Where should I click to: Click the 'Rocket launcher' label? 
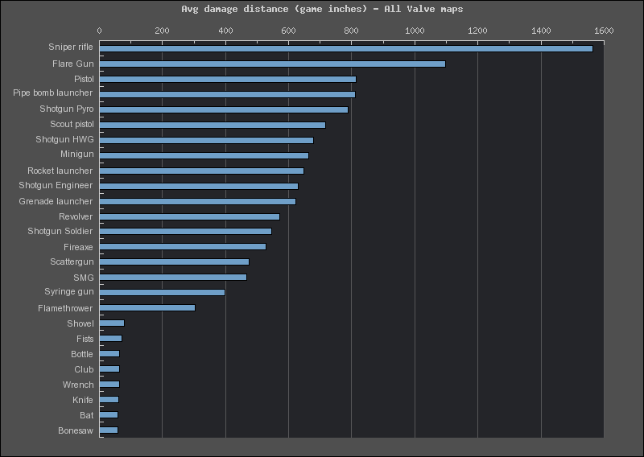[60, 171]
